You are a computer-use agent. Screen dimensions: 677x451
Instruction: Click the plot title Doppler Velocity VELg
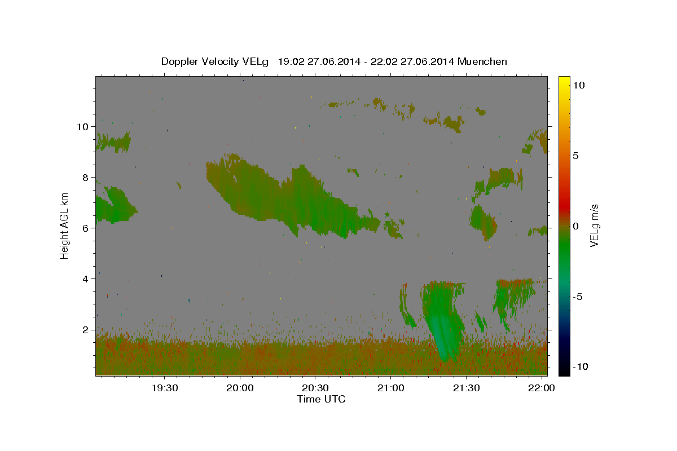click(334, 61)
